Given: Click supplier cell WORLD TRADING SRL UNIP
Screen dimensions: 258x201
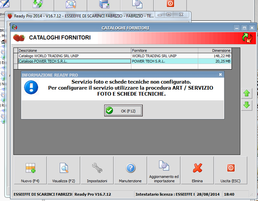Looking at the screenshot, I should (164, 56).
